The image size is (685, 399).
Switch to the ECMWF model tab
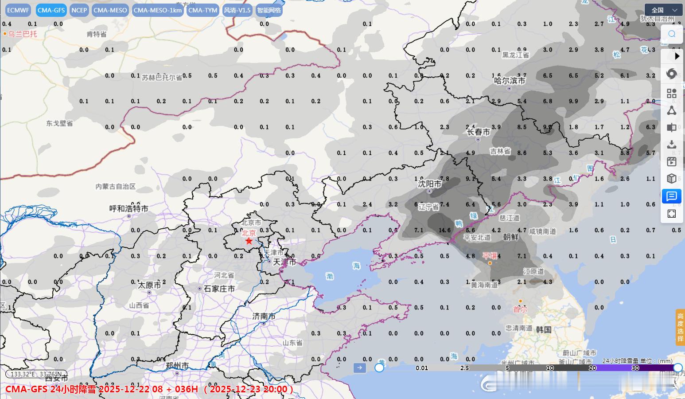(x=18, y=10)
